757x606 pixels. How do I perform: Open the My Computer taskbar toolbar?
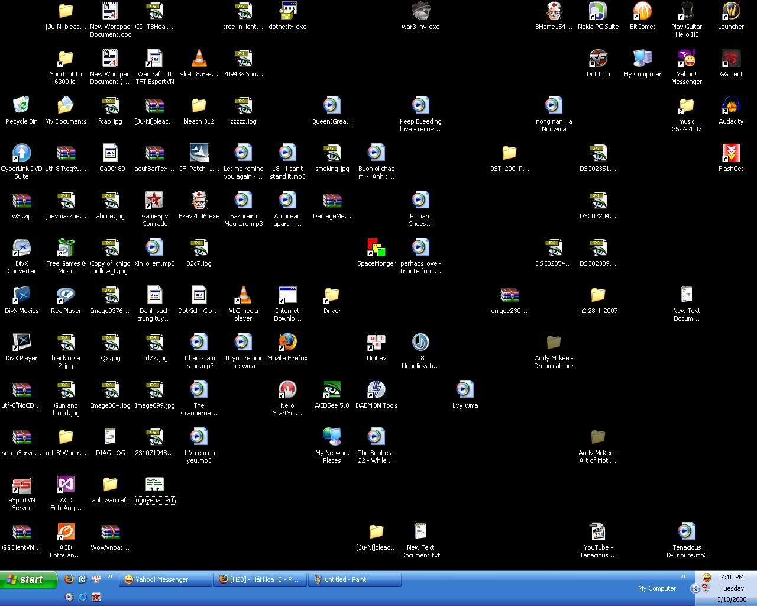(x=656, y=588)
